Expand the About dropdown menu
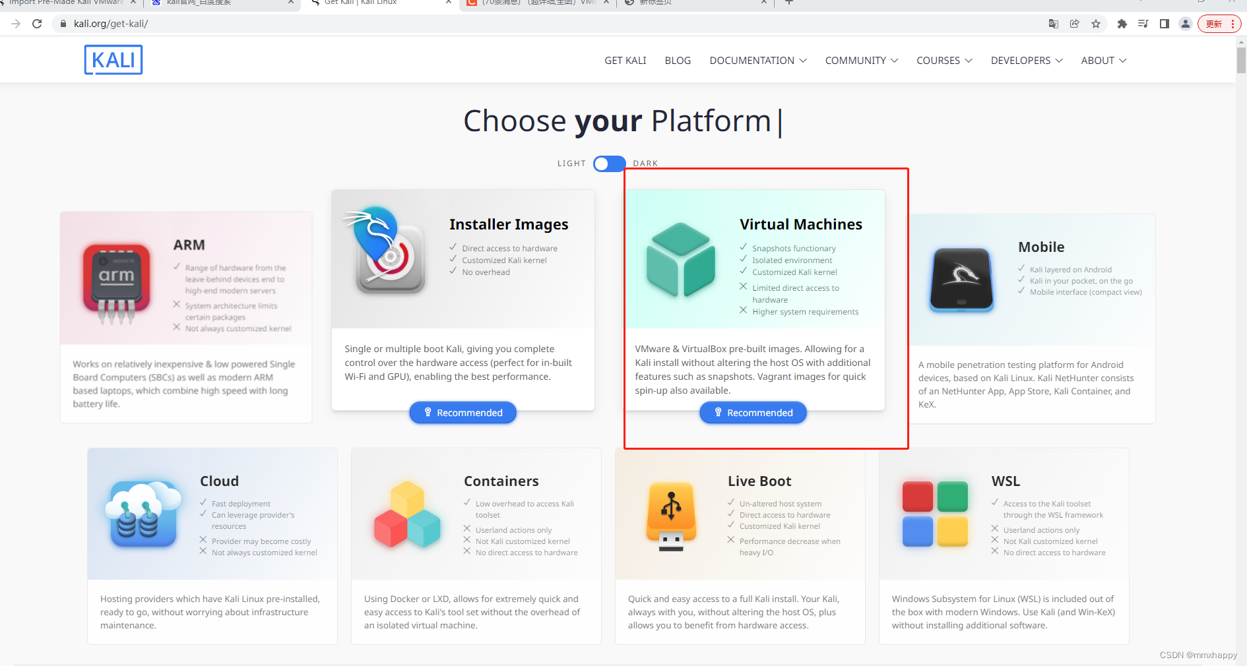Image resolution: width=1247 pixels, height=666 pixels. (x=1104, y=60)
